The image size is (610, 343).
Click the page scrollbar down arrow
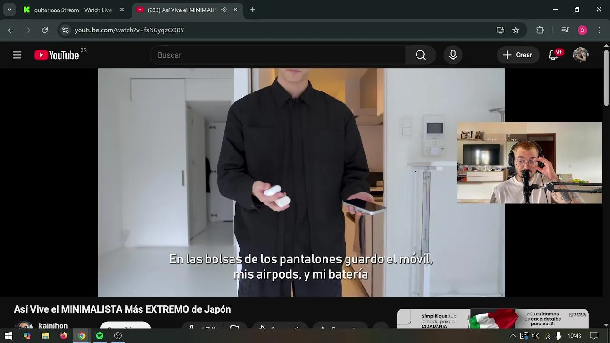pyautogui.click(x=606, y=325)
